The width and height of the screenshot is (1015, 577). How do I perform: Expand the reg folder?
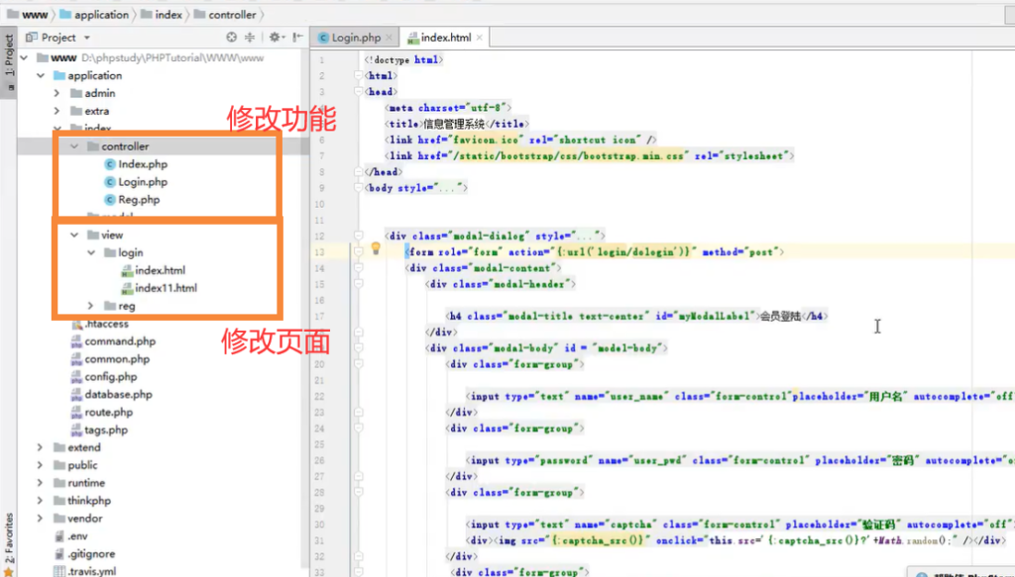click(x=90, y=306)
